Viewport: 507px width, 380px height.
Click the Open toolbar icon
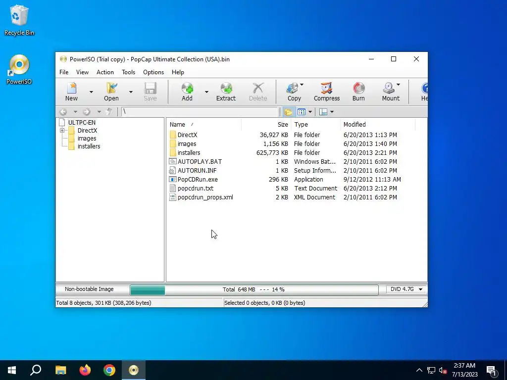[x=111, y=92]
